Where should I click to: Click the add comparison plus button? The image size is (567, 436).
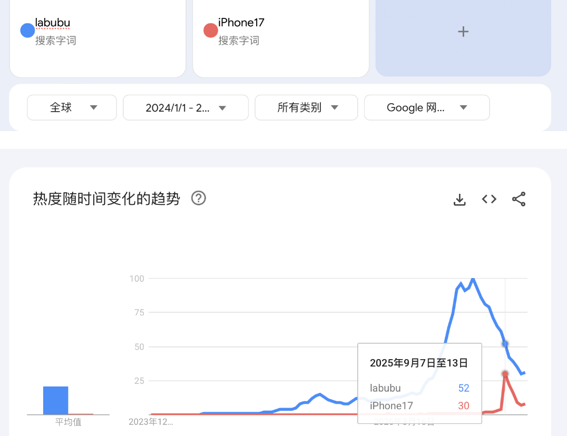[x=463, y=32]
